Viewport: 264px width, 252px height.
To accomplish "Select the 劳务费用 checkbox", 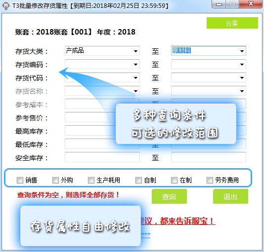I will (x=210, y=180).
